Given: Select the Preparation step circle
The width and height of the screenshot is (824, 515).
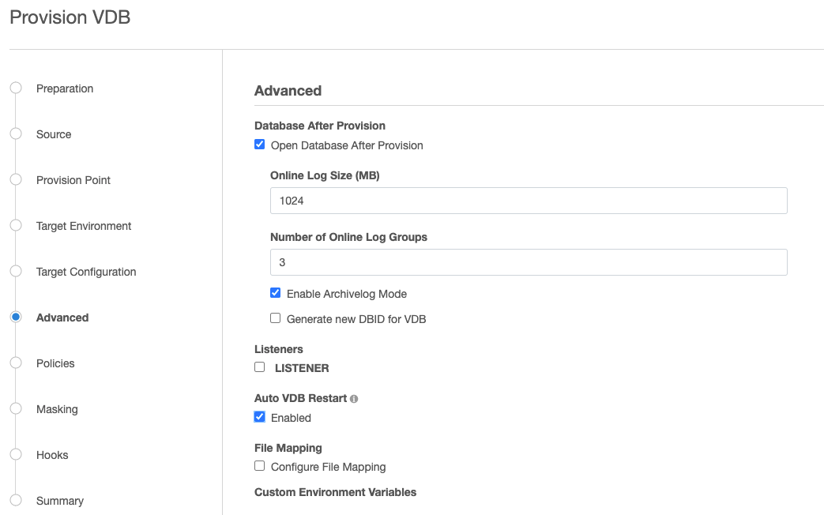Looking at the screenshot, I should [16, 88].
